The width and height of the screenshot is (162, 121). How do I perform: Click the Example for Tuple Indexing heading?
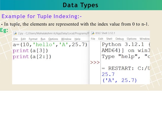[x=42, y=16]
